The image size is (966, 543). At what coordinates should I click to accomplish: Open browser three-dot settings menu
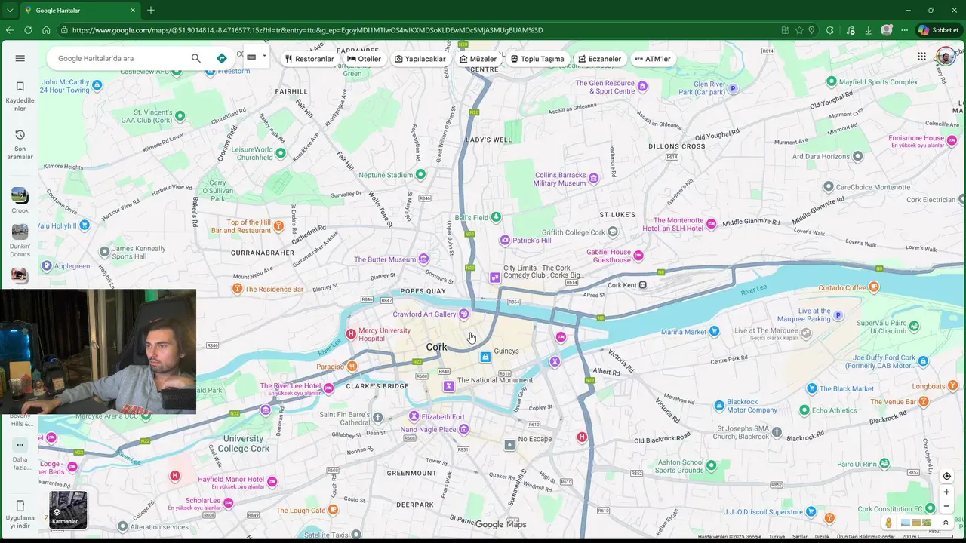coord(905,30)
